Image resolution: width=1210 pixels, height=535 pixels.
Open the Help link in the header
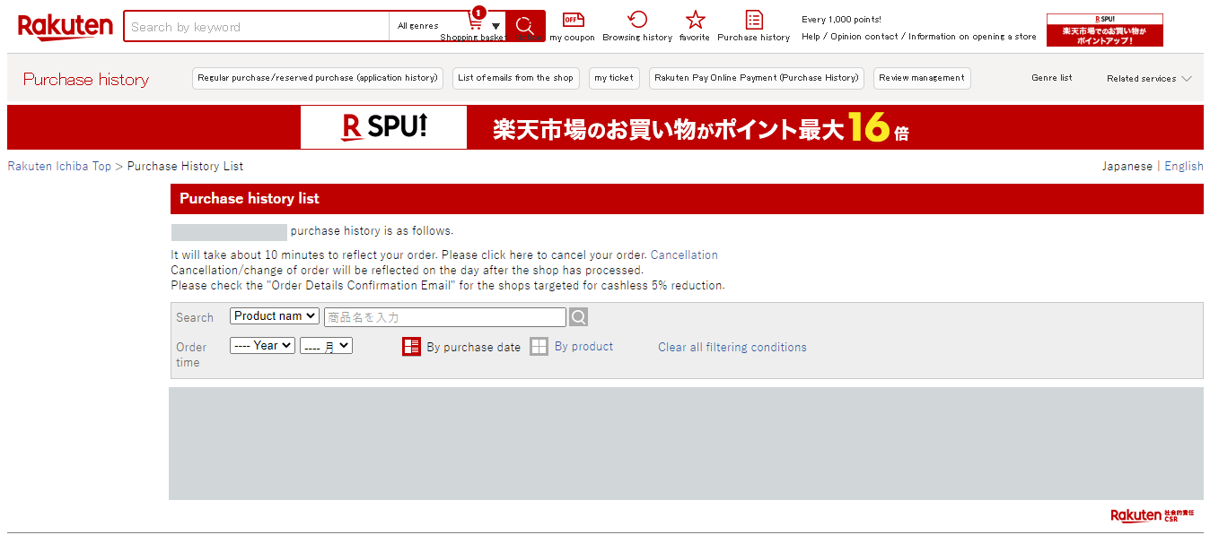[x=811, y=37]
